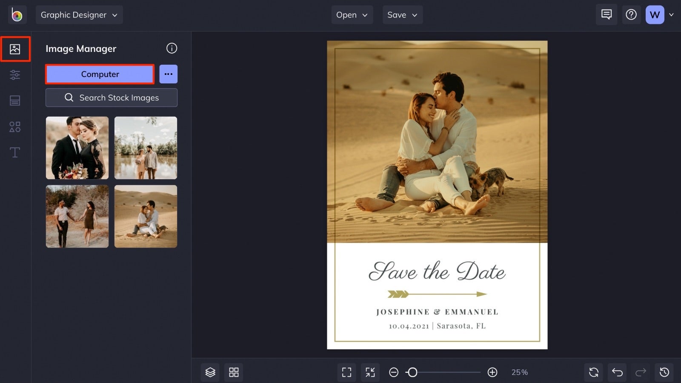Screen dimensions: 681x383
Task: Open the Image Manager sidebar icon
Action: click(15, 49)
